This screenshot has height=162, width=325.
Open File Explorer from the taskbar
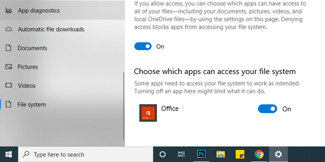click(x=221, y=154)
